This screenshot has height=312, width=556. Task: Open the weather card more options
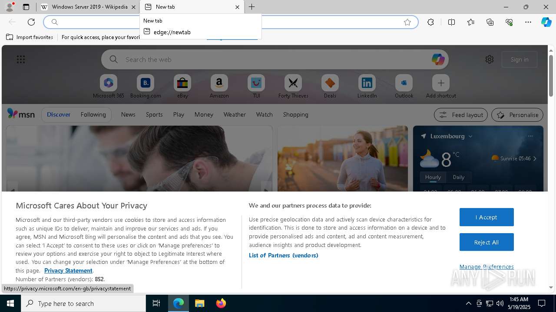coord(530,136)
